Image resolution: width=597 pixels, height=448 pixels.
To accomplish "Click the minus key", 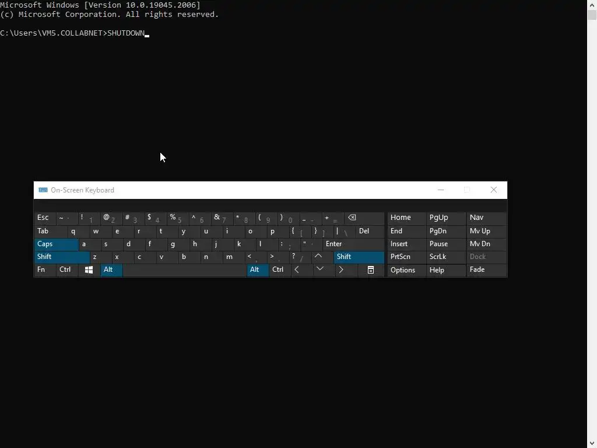I will [310, 218].
